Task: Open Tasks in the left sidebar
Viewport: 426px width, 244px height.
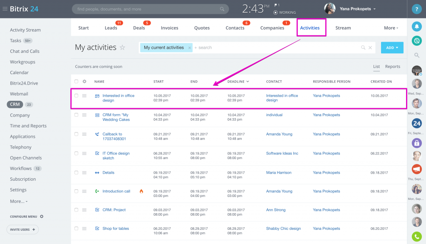Action: point(15,40)
